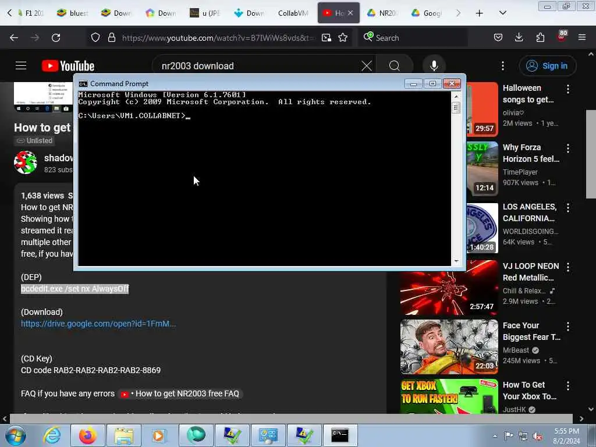The width and height of the screenshot is (596, 447).
Task: Play the VJ LOOP NEON thumbnail
Action: pos(449,293)
